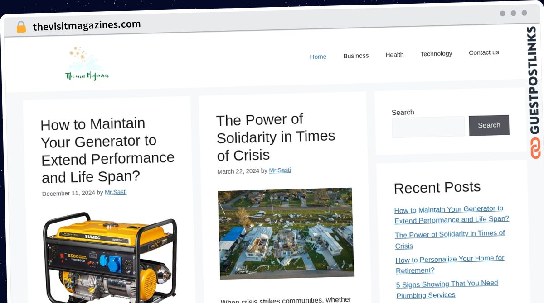The height and width of the screenshot is (303, 544).
Task: Click the Search label above the field
Action: pos(403,112)
